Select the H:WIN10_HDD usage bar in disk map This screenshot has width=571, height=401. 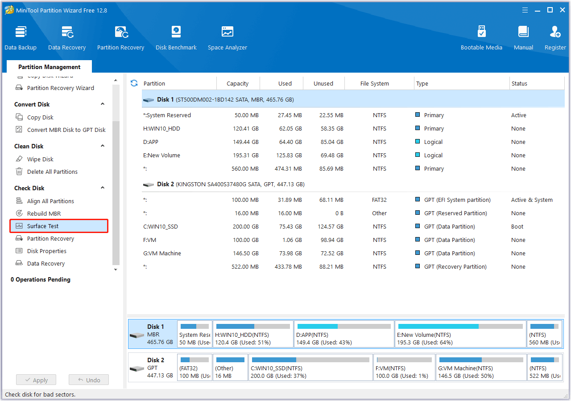tap(253, 326)
